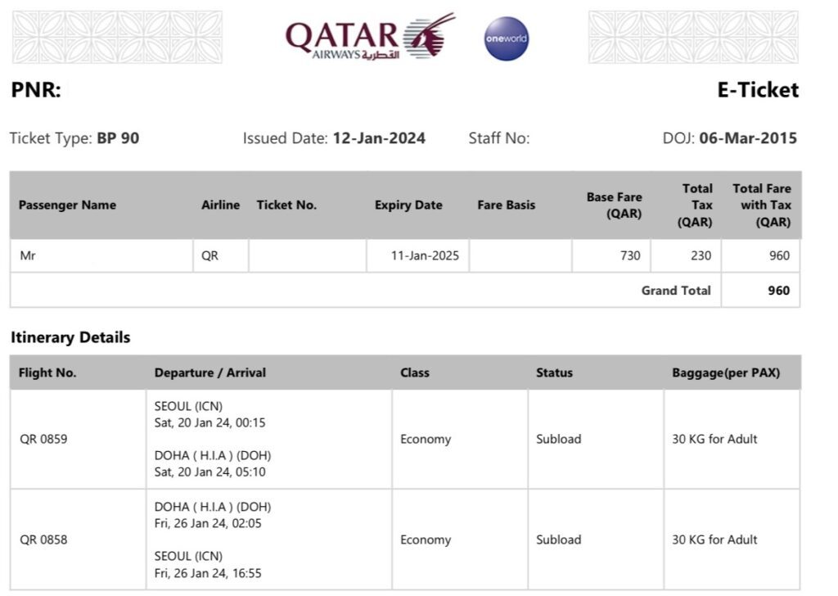This screenshot has height=596, width=838.
Task: Click the Expiry Date column header
Action: click(408, 205)
